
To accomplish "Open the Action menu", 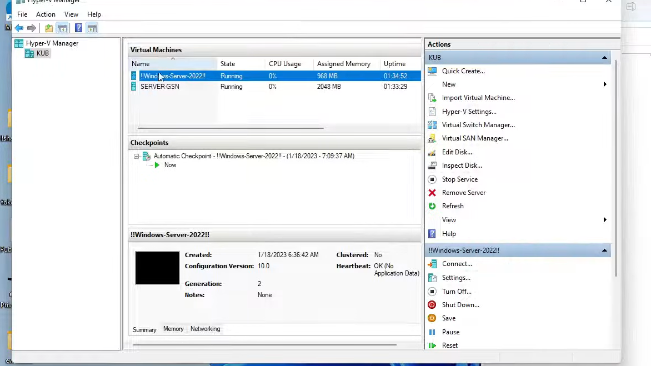I will [46, 14].
